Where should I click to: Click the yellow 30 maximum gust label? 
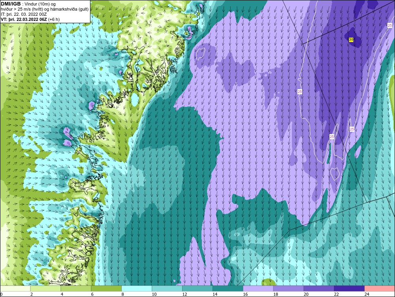click(351, 40)
